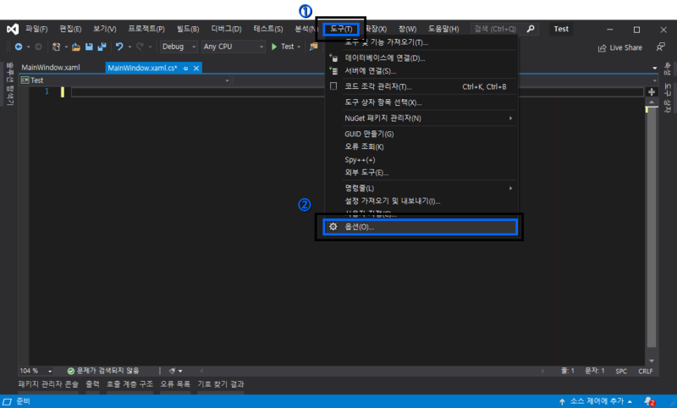Screen dimensions: 677x408
Task: Click the navigate forward arrow icon
Action: tap(38, 47)
